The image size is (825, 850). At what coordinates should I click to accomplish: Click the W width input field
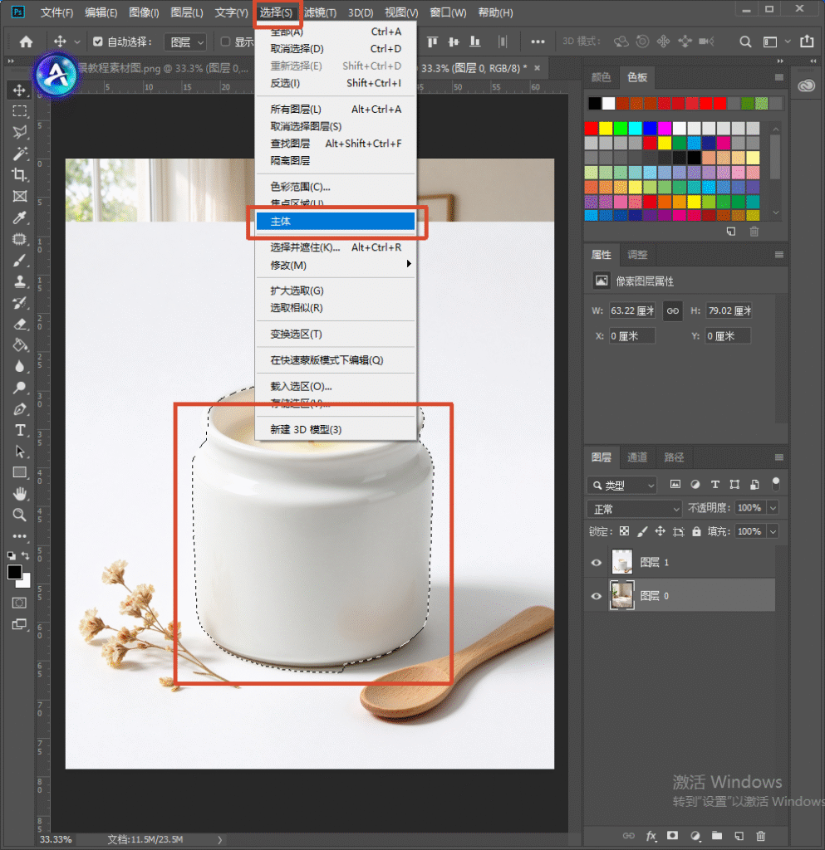pos(632,310)
